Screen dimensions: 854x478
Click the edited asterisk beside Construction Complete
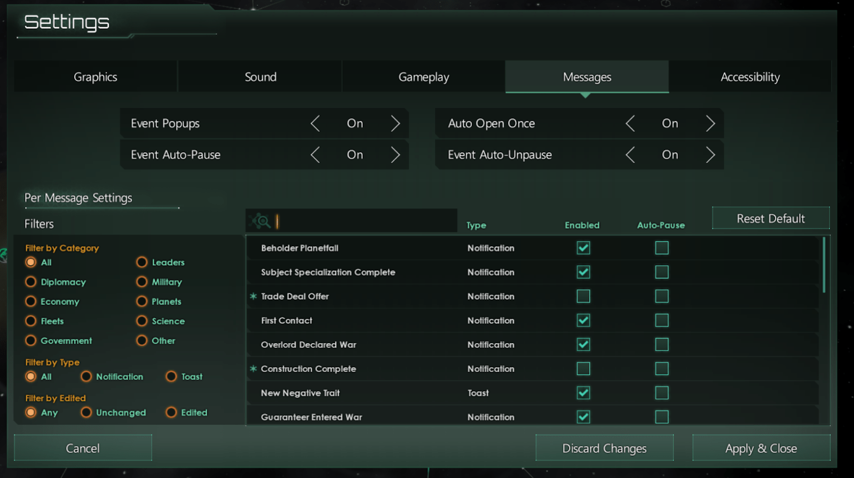(254, 369)
